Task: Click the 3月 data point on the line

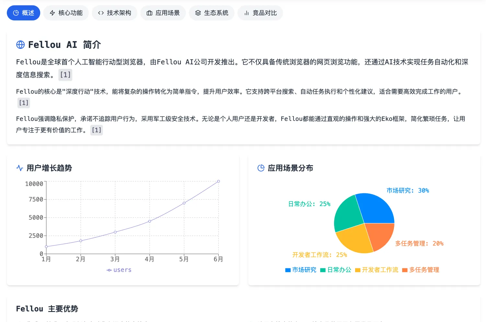Action: (x=115, y=232)
